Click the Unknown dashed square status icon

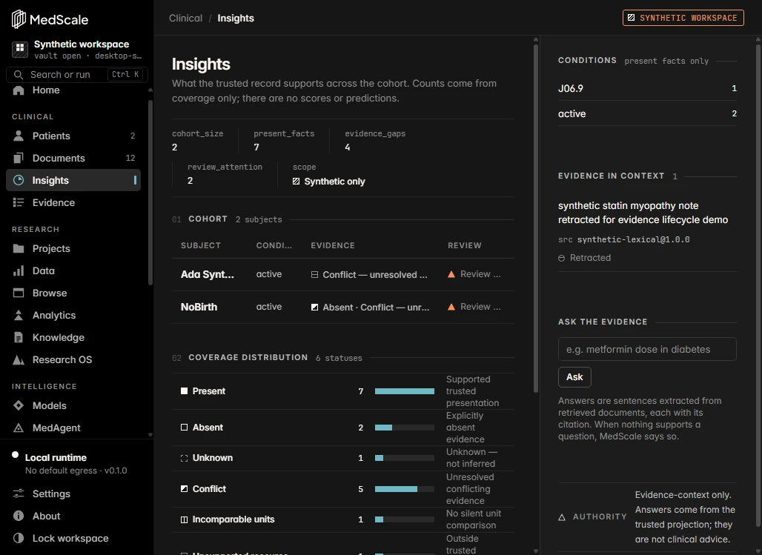[x=184, y=458]
